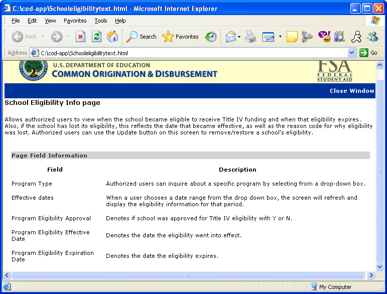Click the Stop loading icon

(x=80, y=37)
